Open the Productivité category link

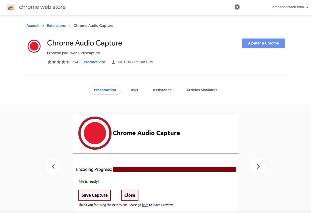(x=94, y=62)
